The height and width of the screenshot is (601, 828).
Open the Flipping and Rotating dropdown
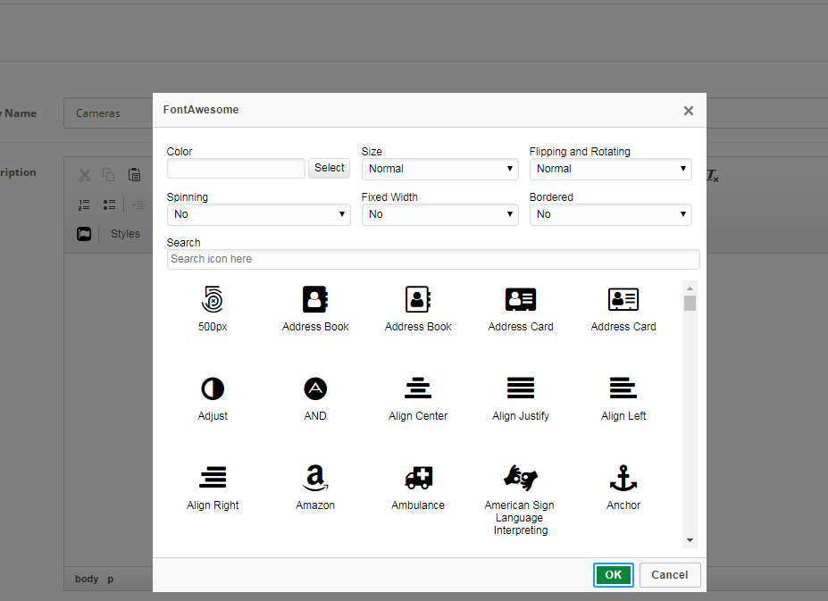click(610, 169)
